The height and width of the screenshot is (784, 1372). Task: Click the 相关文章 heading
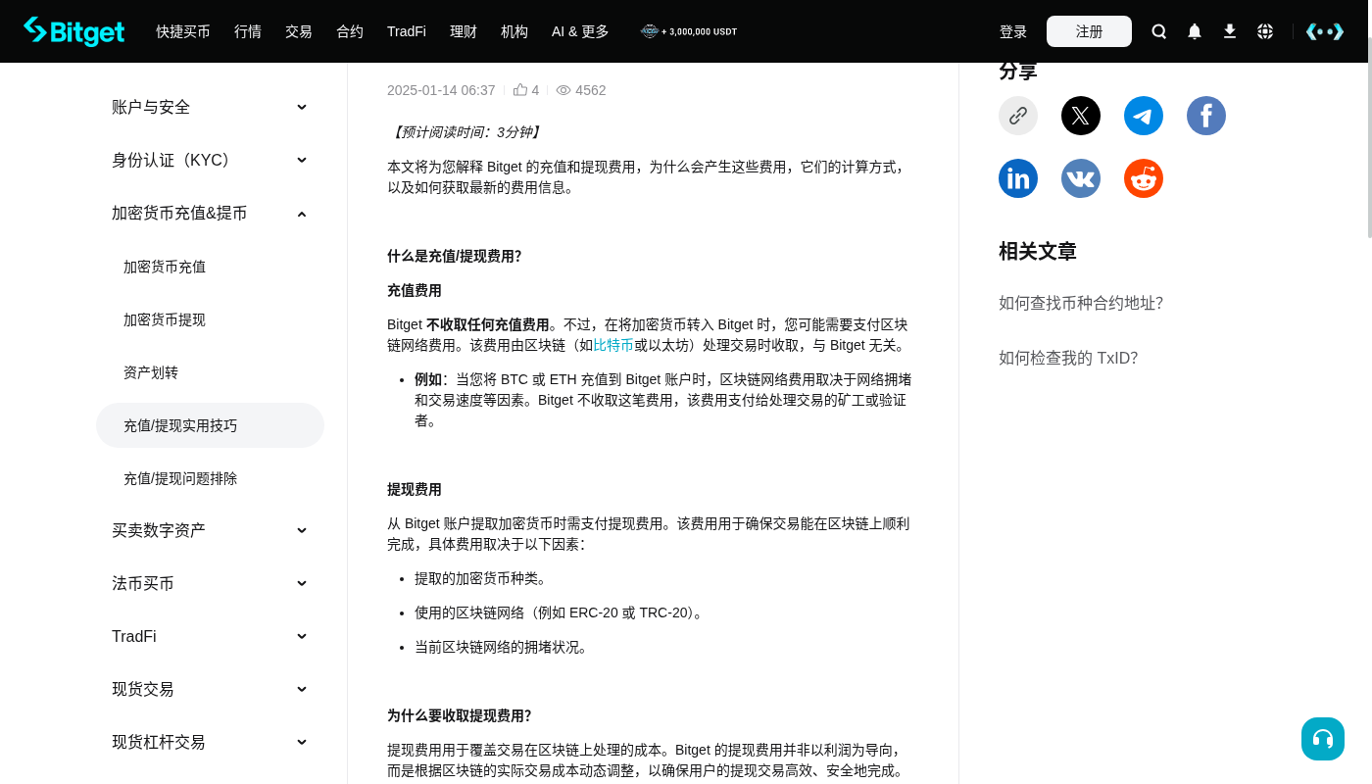pyautogui.click(x=1038, y=251)
